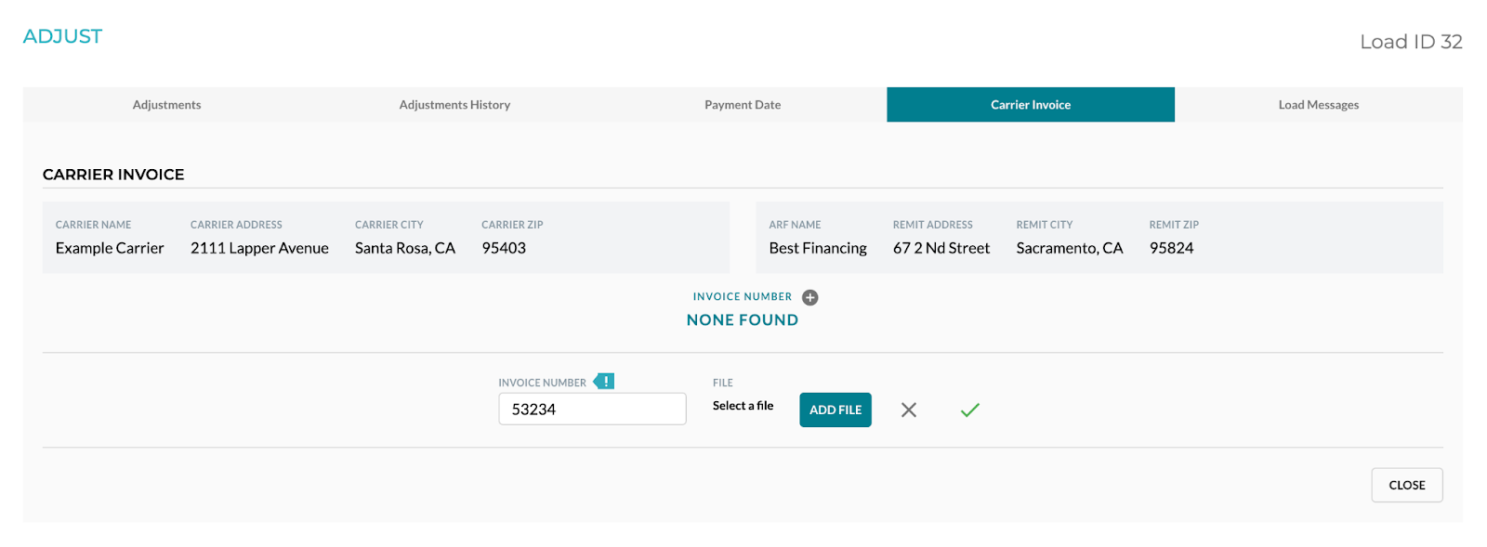This screenshot has height=547, width=1487.
Task: Click the carrier zip 95403
Action: click(x=504, y=248)
